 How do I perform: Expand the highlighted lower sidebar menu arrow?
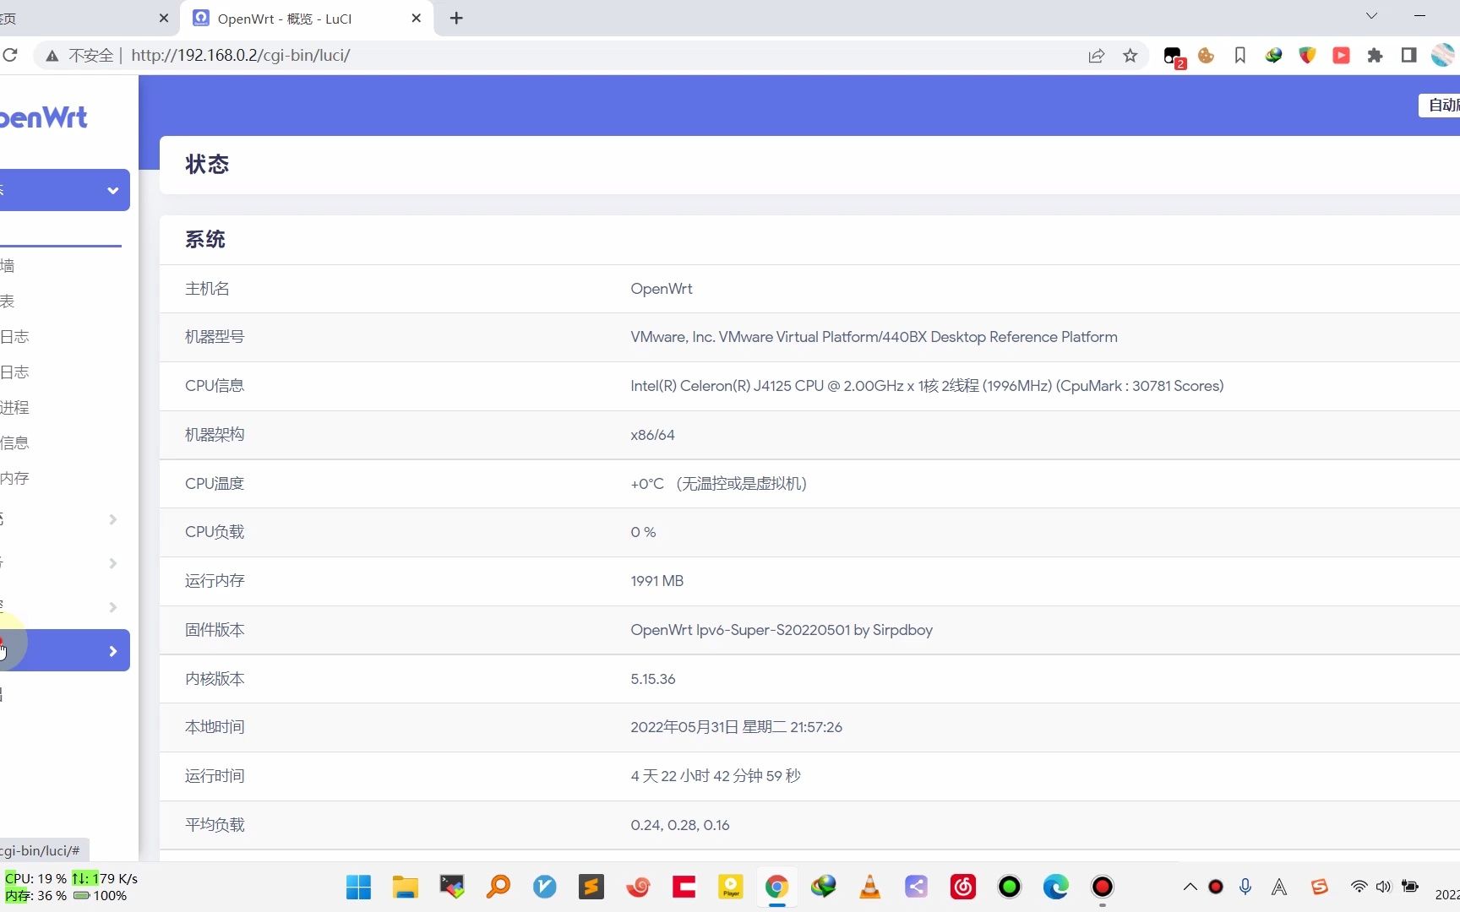112,651
